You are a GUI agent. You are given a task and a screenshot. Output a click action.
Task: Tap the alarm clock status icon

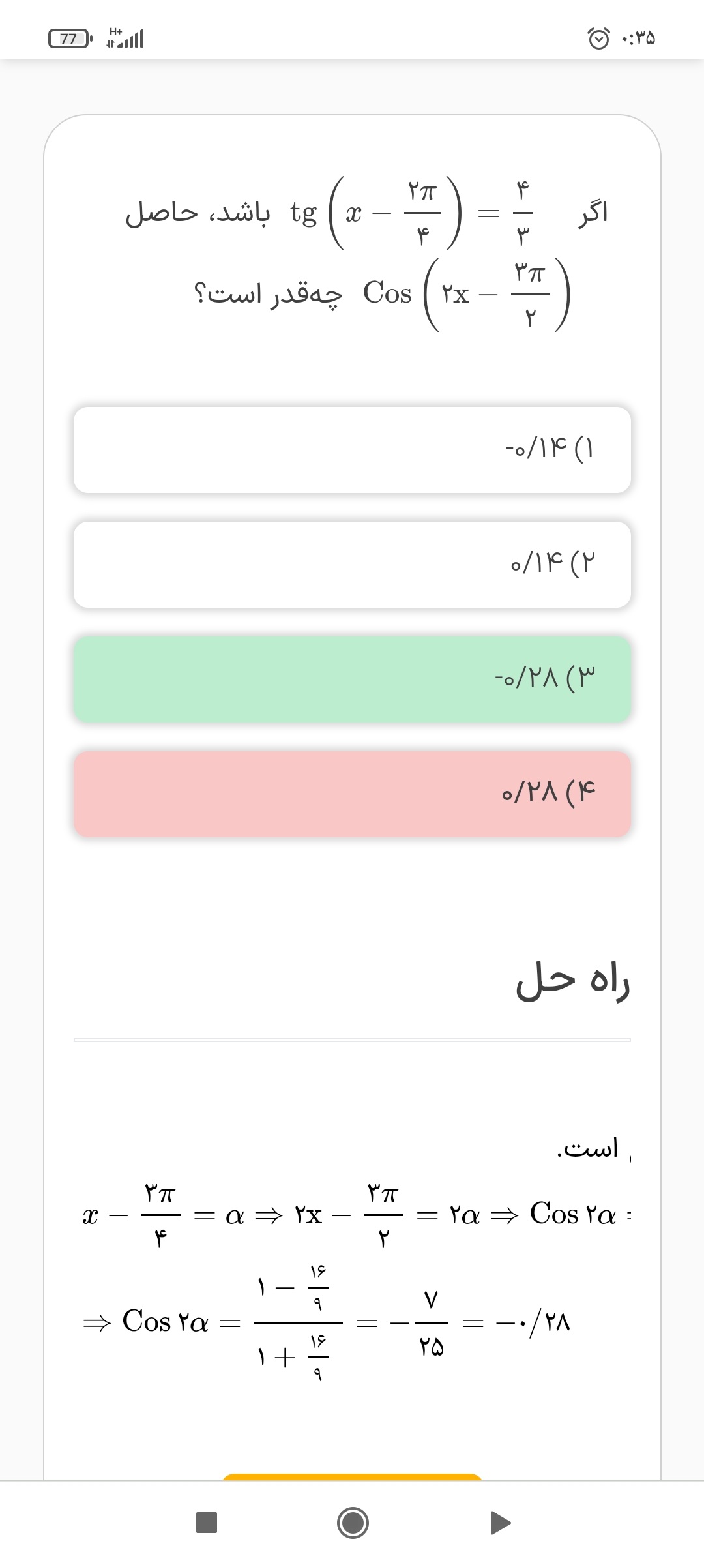[599, 38]
